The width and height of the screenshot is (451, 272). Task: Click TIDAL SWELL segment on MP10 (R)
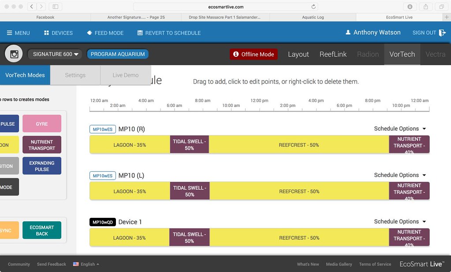tap(190, 144)
